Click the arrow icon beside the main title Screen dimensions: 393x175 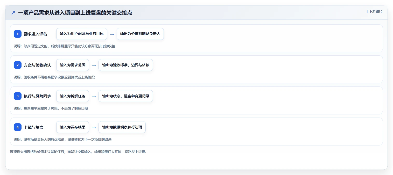click(13, 13)
